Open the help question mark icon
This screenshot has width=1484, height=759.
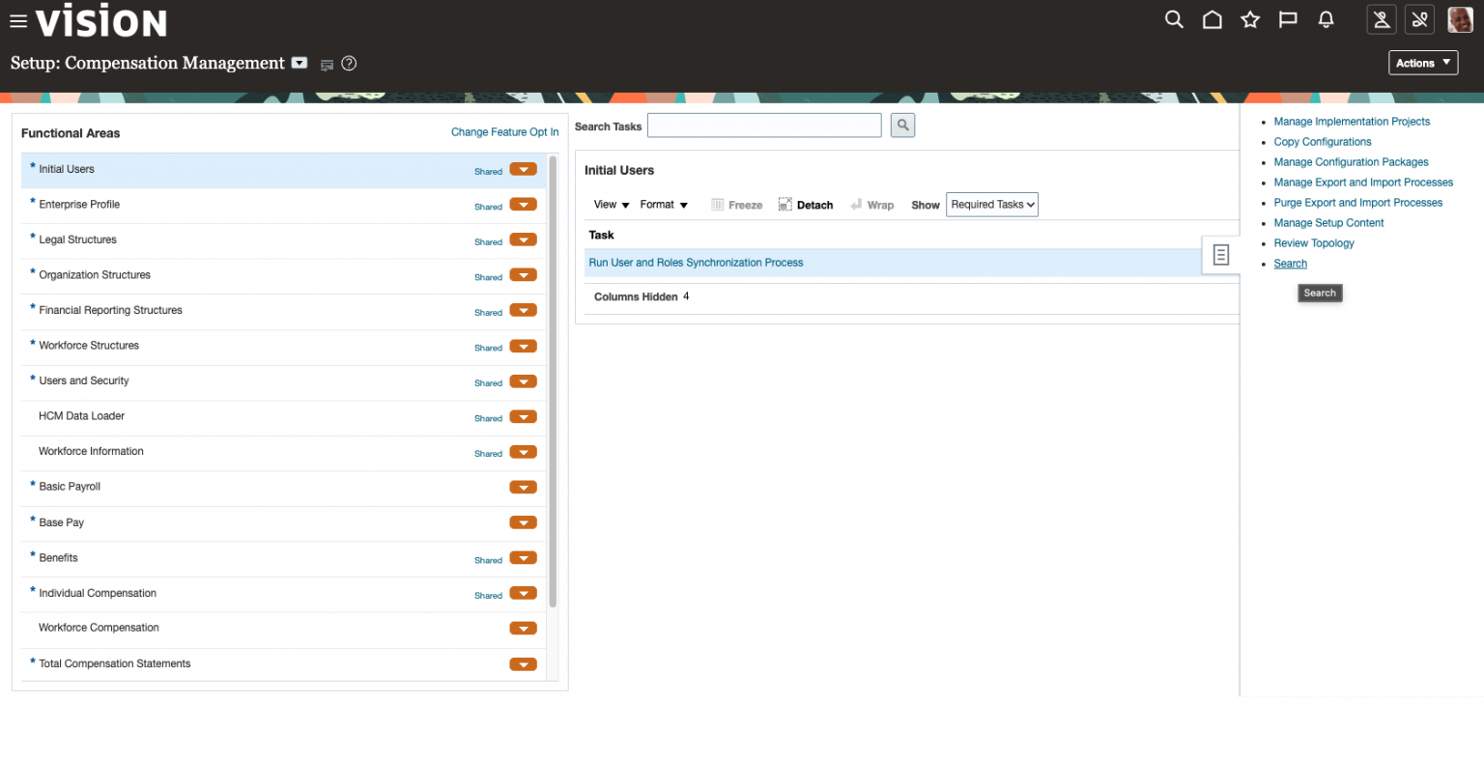tap(350, 64)
